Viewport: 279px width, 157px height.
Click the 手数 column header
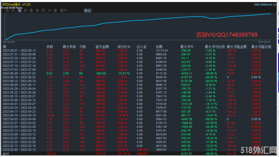pos(50,47)
